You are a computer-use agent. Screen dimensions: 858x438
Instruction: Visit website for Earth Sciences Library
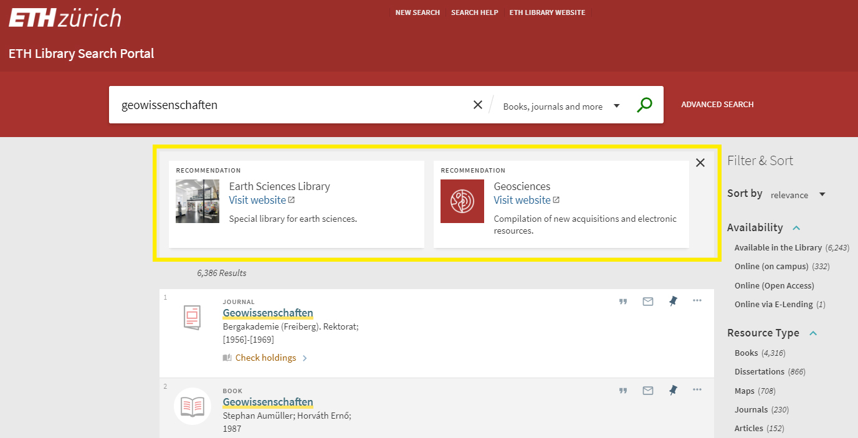(x=262, y=200)
